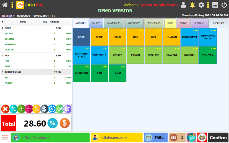
Task: Click the printer icon near Confirm
Action: pyautogui.click(x=202, y=138)
